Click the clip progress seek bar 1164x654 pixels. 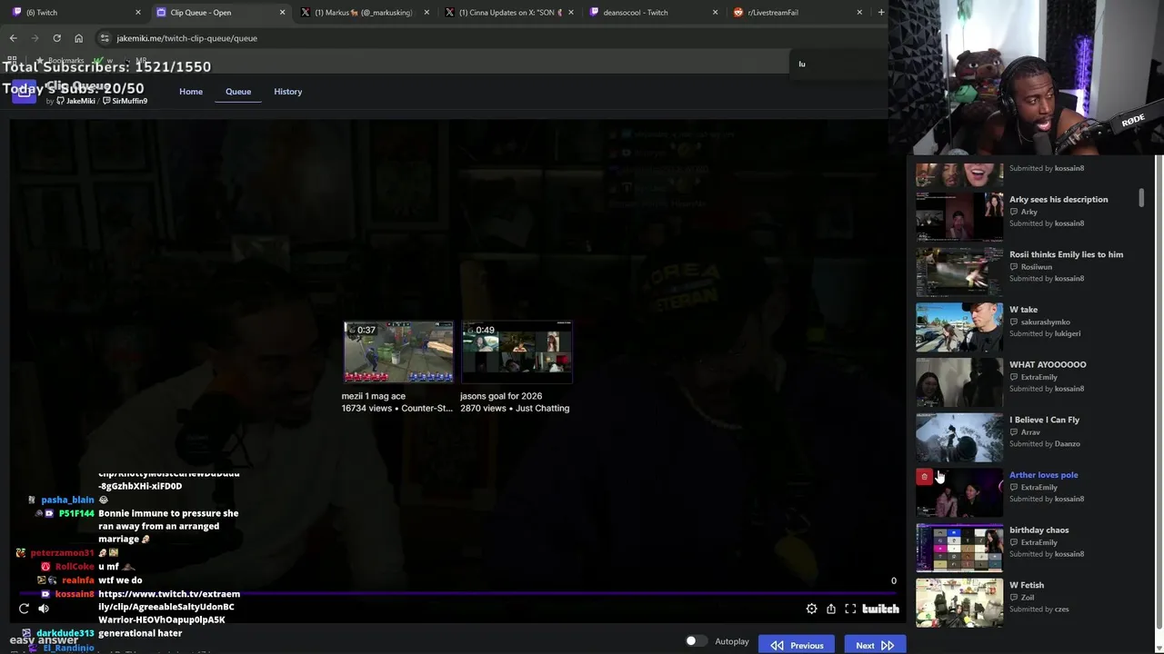[x=455, y=593]
